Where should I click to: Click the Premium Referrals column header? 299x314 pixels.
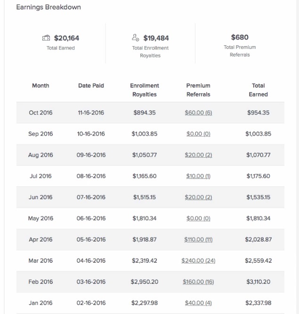click(198, 90)
